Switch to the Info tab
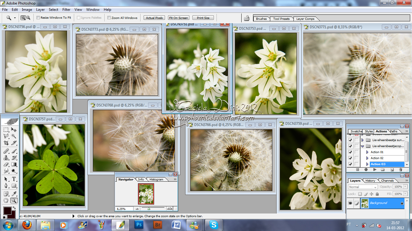The width and height of the screenshot is (412, 231). pyautogui.click(x=141, y=180)
